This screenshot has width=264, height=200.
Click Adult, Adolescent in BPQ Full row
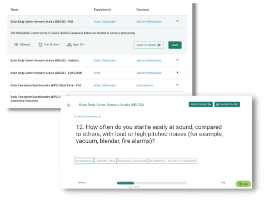point(105,86)
